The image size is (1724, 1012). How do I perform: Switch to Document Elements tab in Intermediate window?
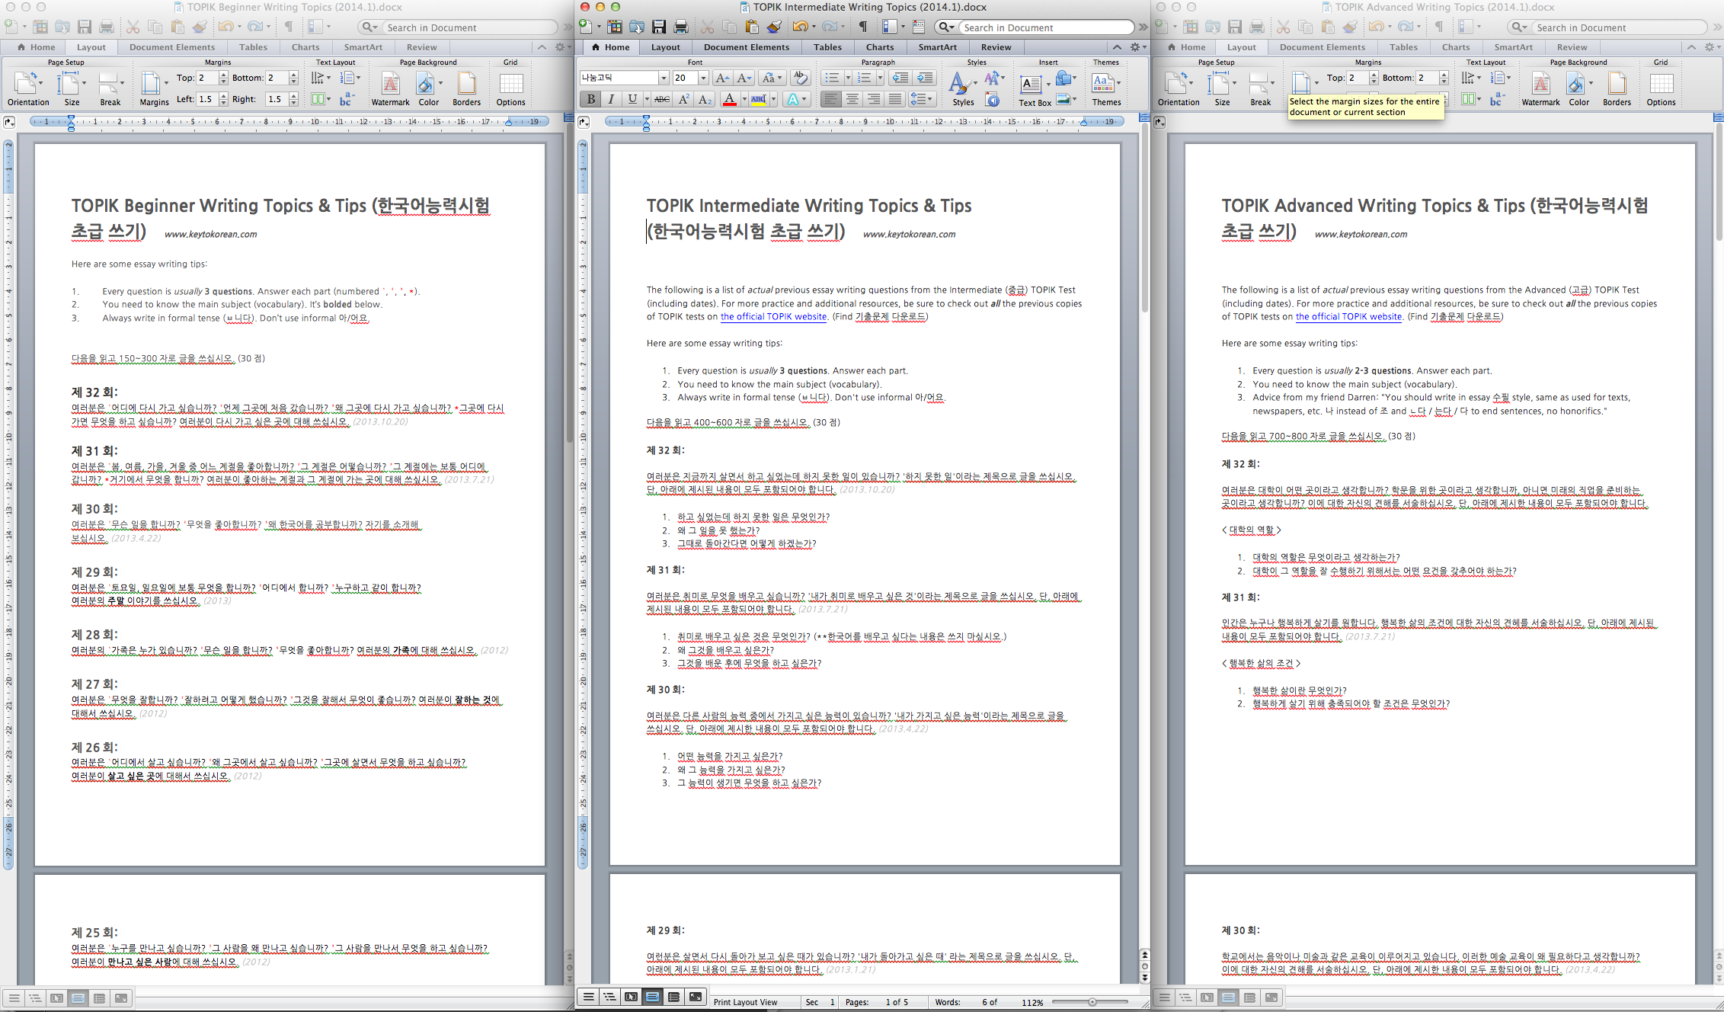(746, 47)
